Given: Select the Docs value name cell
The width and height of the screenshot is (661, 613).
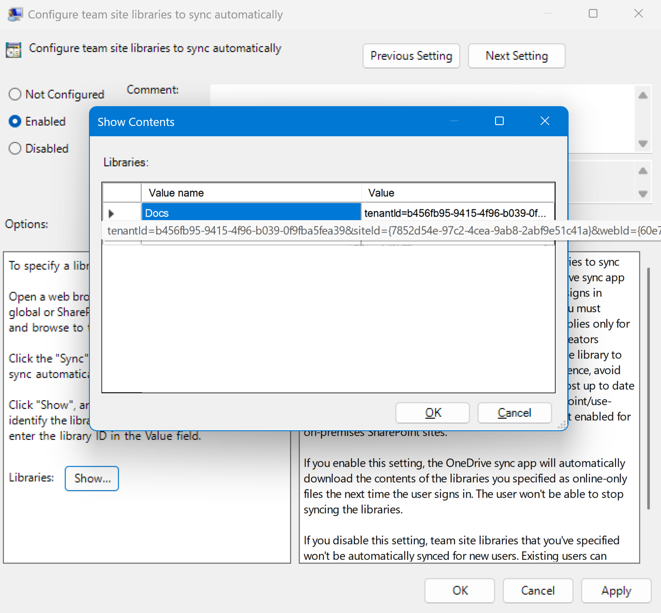Looking at the screenshot, I should (251, 213).
